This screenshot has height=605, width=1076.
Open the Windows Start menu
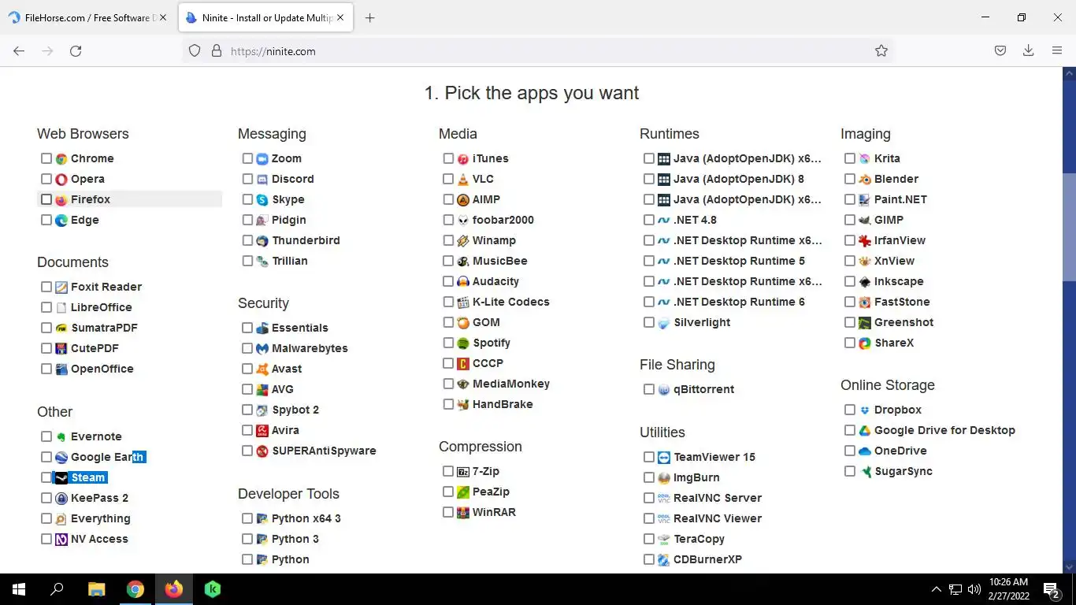(19, 589)
